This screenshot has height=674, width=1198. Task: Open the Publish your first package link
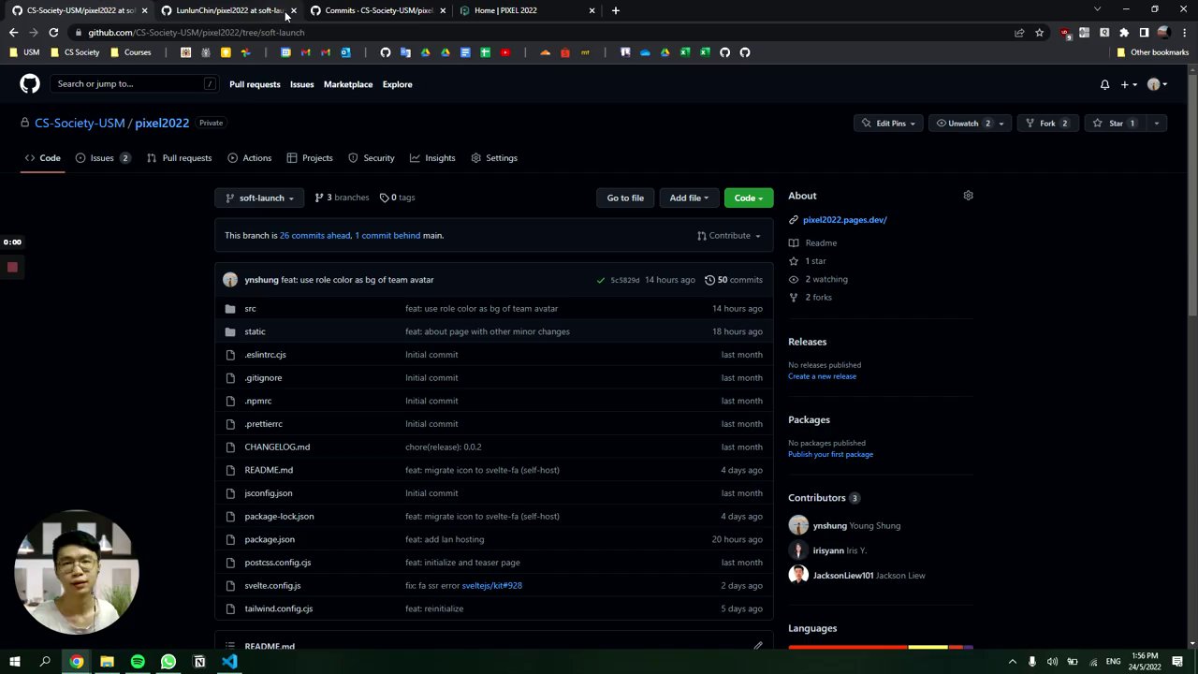830,454
